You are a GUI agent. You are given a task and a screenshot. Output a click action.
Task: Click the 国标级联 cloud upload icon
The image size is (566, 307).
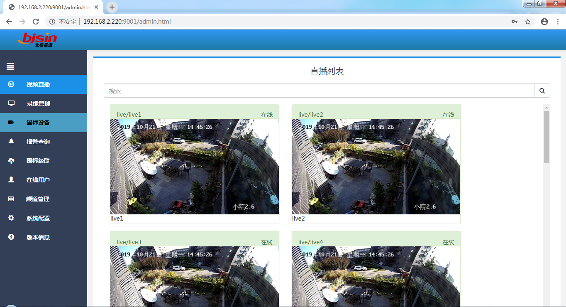tap(11, 161)
